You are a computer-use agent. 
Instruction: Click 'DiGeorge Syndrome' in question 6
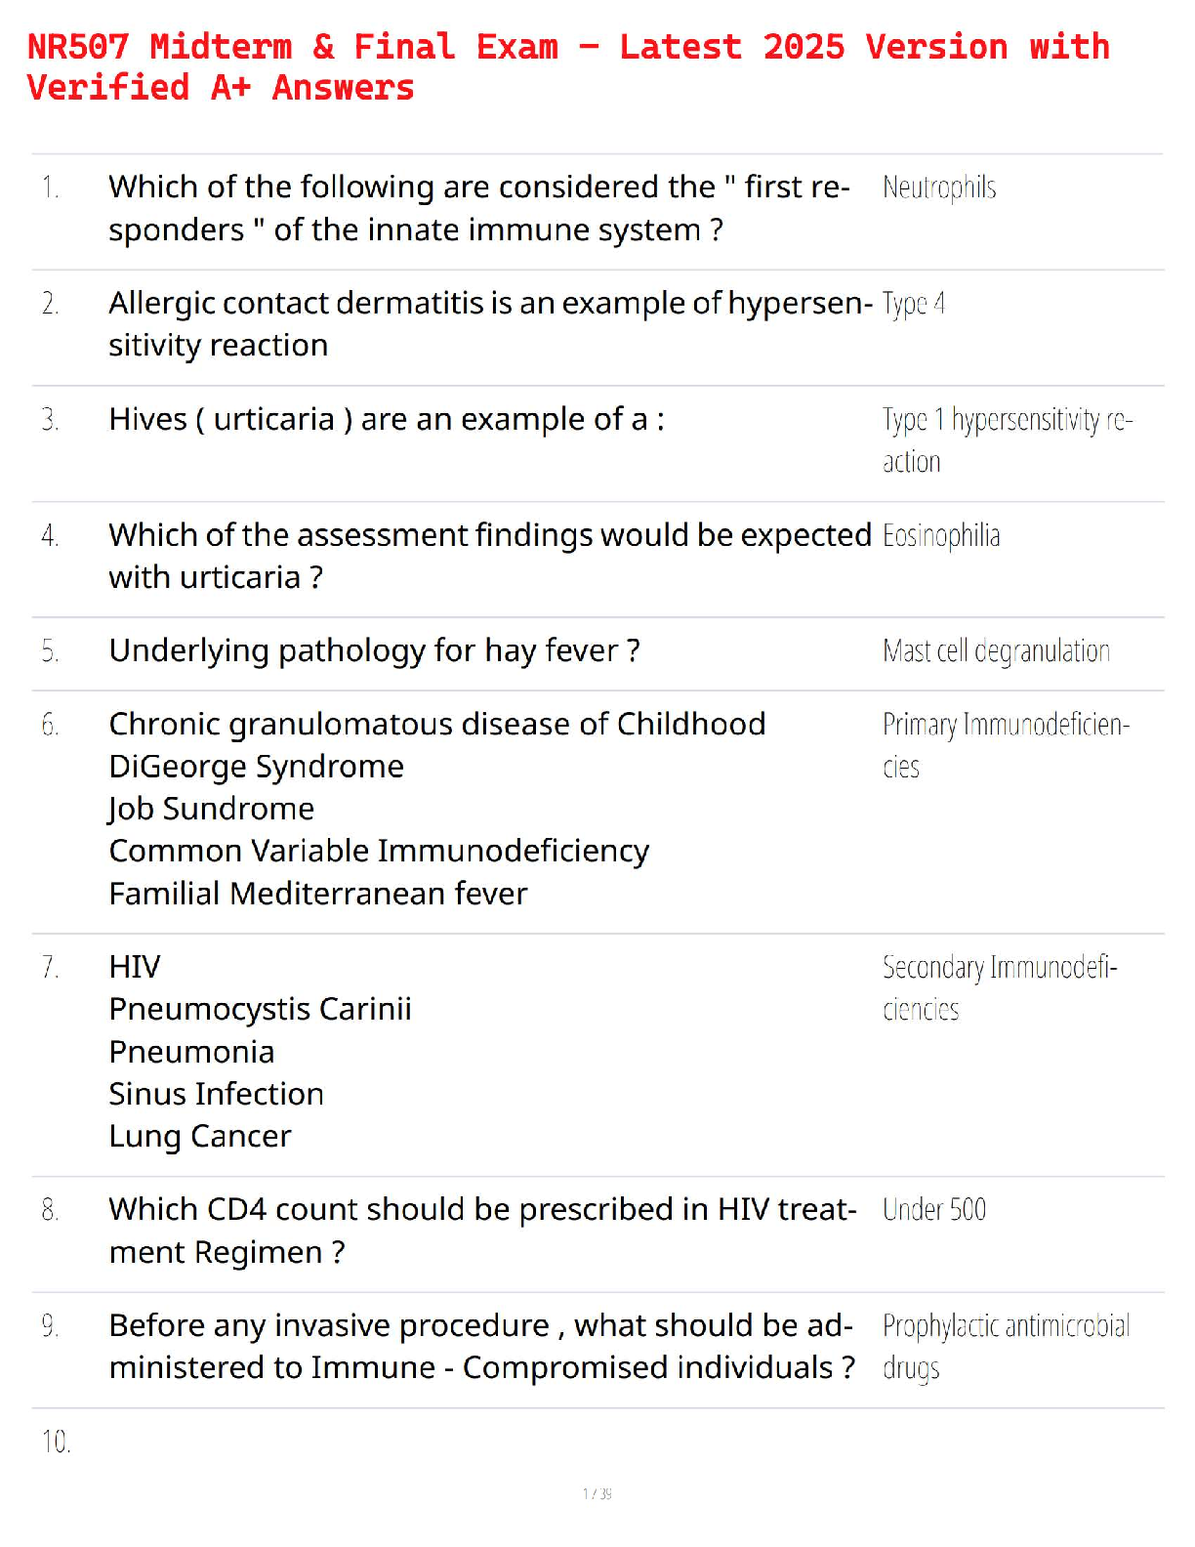[x=256, y=767]
